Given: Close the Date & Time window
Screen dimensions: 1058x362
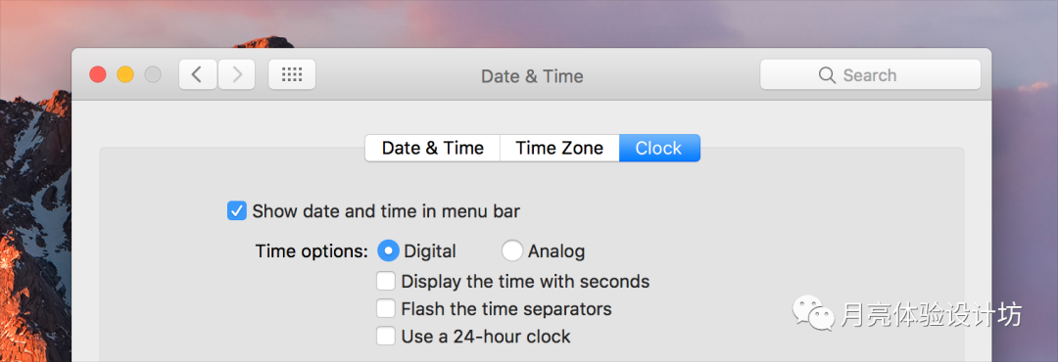Looking at the screenshot, I should tap(98, 74).
